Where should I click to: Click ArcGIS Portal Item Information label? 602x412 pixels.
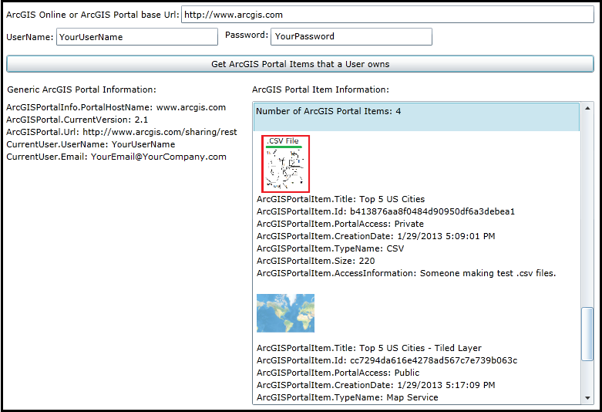click(321, 89)
